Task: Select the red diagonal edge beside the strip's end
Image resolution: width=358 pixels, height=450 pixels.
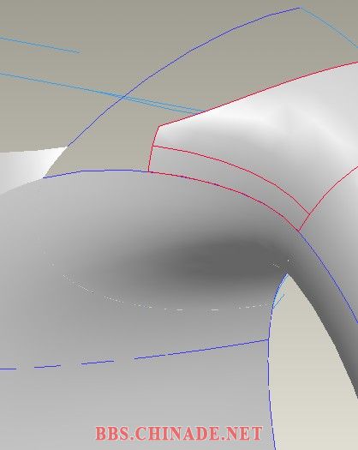Action: (x=328, y=198)
